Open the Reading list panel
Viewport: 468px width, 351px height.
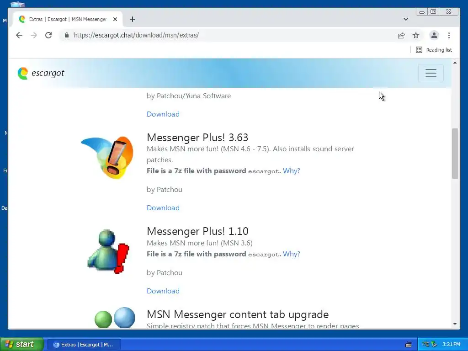pos(434,50)
